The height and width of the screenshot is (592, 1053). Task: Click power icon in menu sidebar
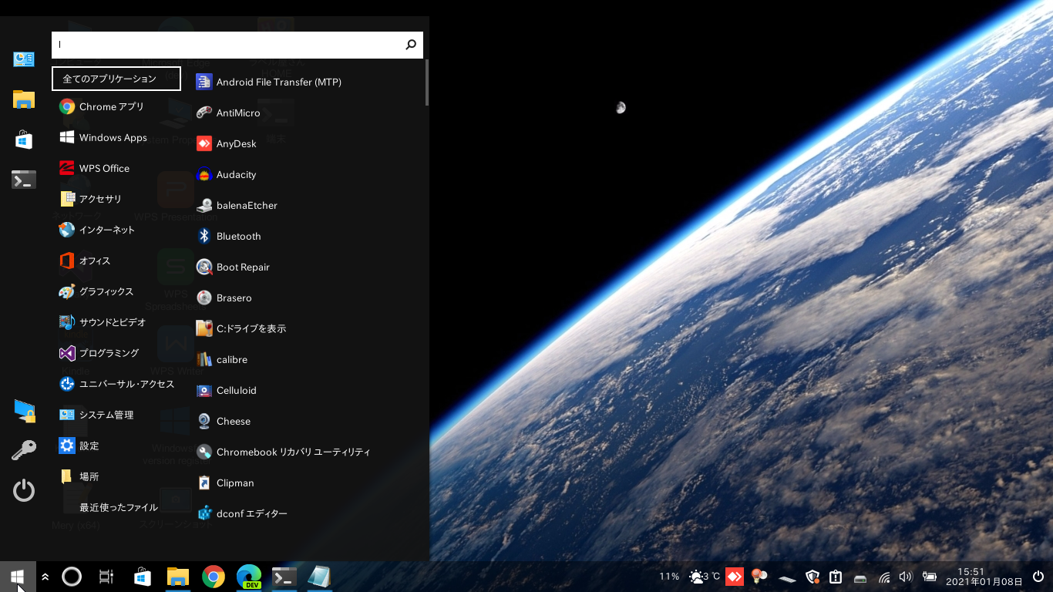coord(24,490)
